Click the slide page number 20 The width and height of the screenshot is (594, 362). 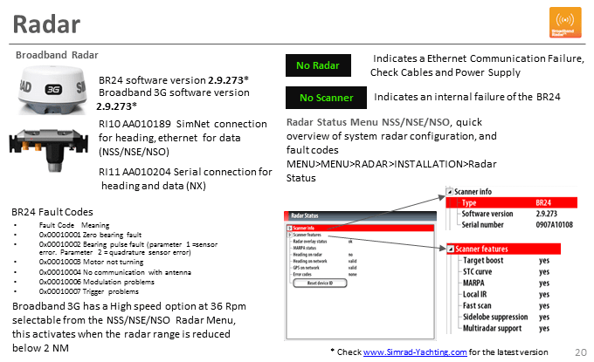coord(581,352)
